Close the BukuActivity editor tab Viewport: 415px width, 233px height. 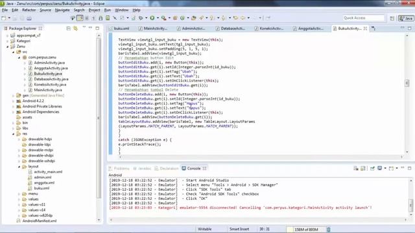coord(365,28)
